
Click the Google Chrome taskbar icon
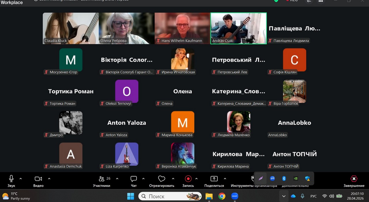coord(222,196)
